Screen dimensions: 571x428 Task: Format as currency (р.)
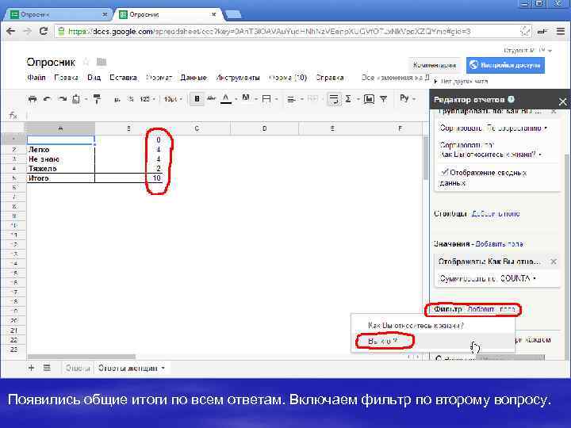(x=117, y=99)
